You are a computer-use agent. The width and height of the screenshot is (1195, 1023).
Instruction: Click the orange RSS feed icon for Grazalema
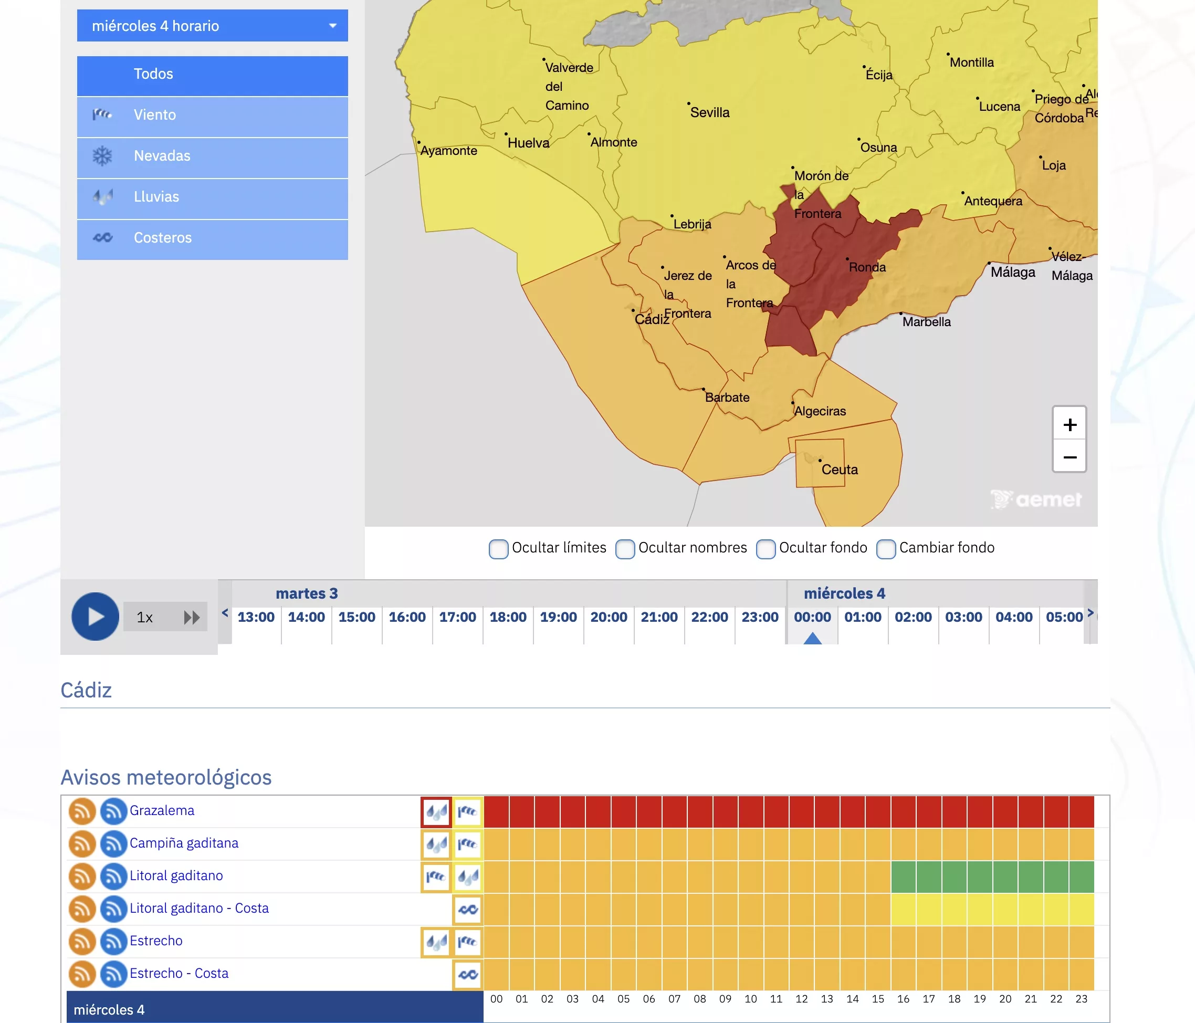click(x=82, y=811)
